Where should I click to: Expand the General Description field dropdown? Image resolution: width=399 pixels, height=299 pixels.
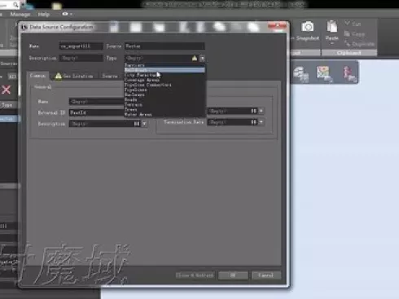pyautogui.click(x=144, y=124)
